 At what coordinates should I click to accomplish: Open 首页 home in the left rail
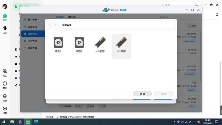(x=5, y=17)
